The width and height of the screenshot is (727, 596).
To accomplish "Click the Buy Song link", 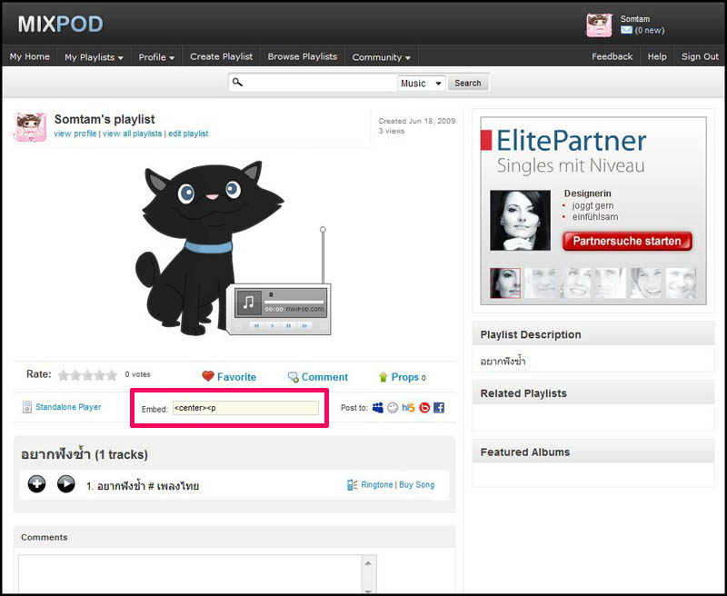I will point(417,485).
